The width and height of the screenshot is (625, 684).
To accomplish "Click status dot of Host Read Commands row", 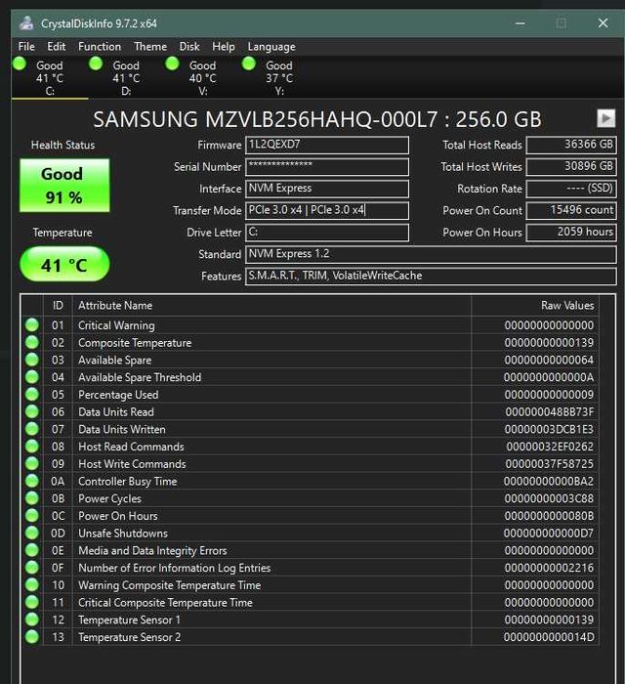I will point(32,447).
